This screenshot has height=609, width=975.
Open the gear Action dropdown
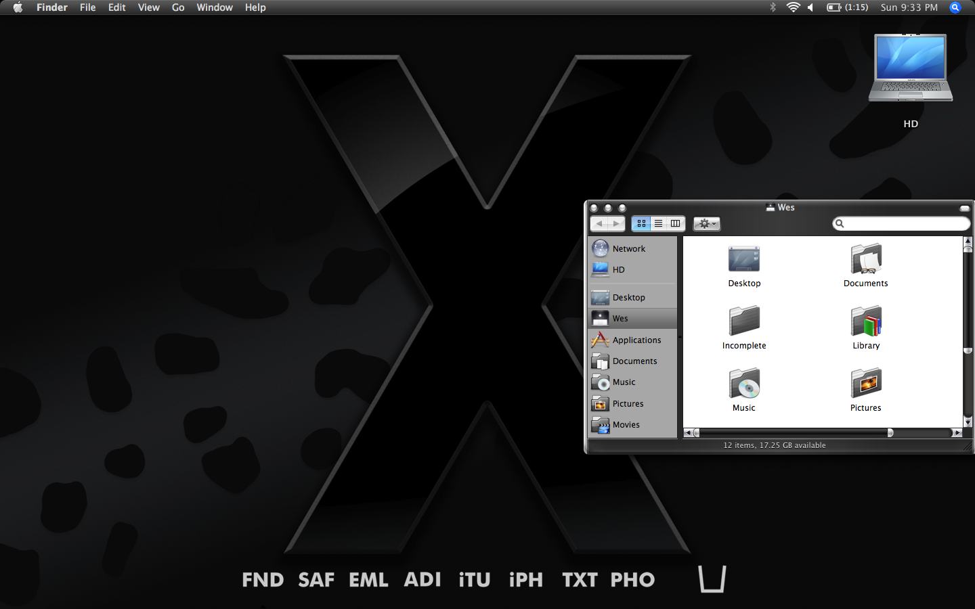point(706,223)
